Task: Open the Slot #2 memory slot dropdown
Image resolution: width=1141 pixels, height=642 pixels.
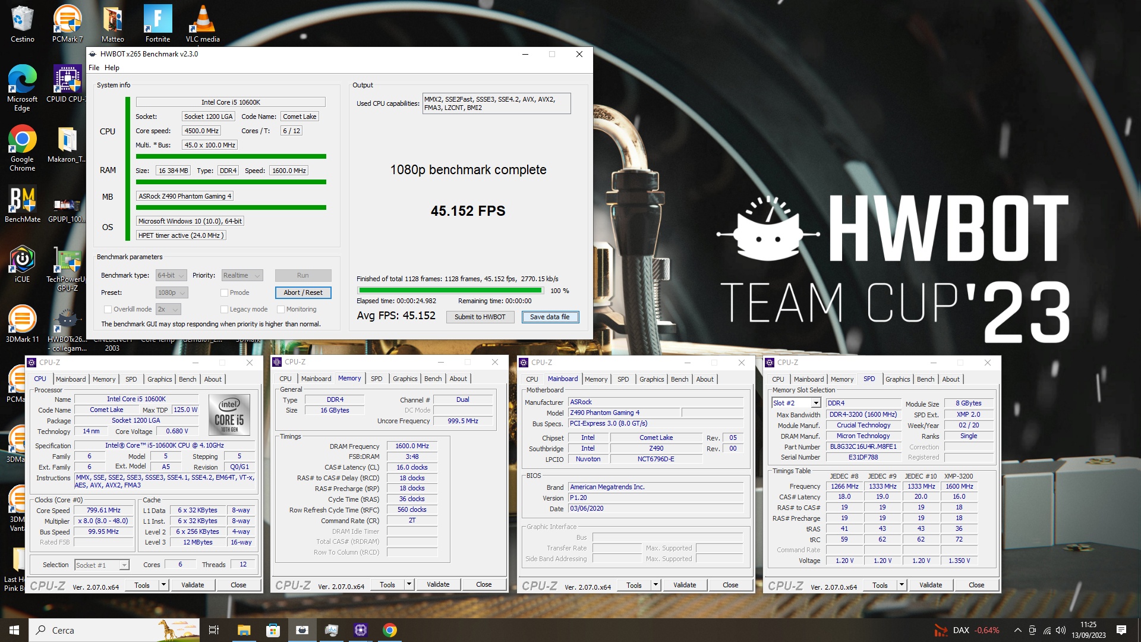Action: coord(796,403)
